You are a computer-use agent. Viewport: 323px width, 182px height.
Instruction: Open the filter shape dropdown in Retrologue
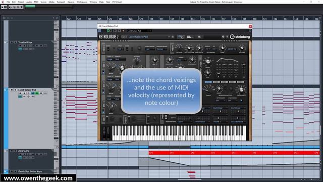[181, 60]
